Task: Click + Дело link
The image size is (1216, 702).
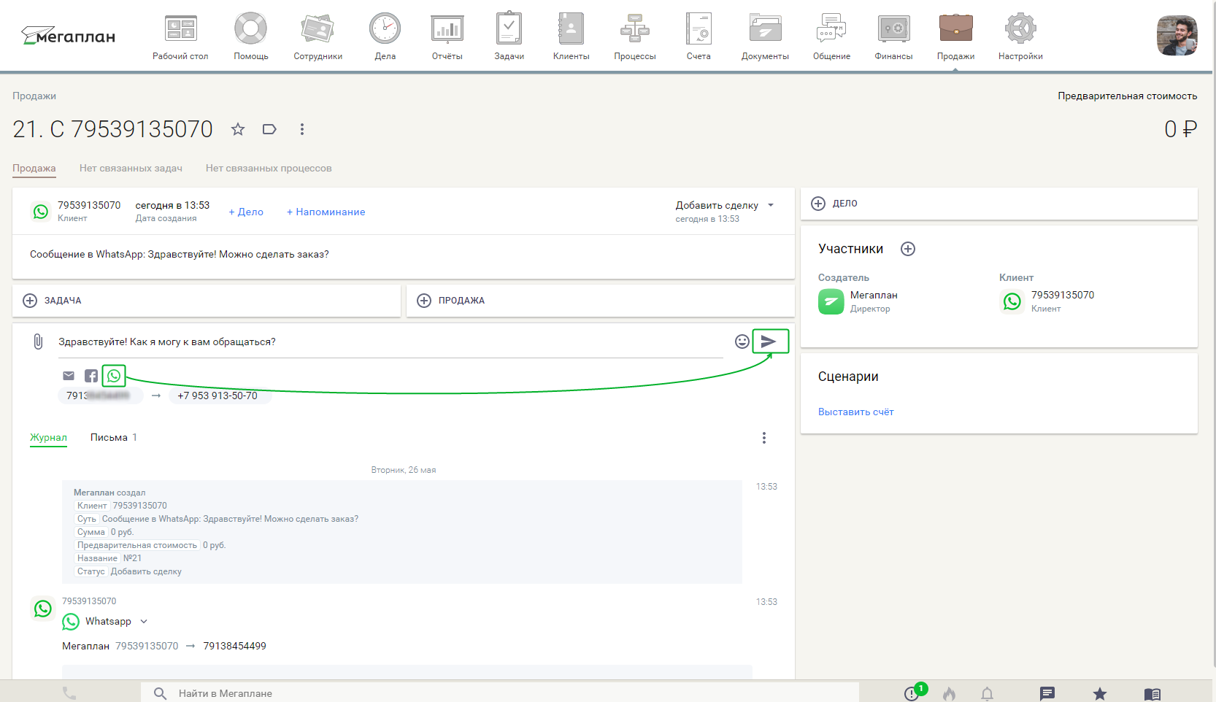Action: (x=246, y=212)
